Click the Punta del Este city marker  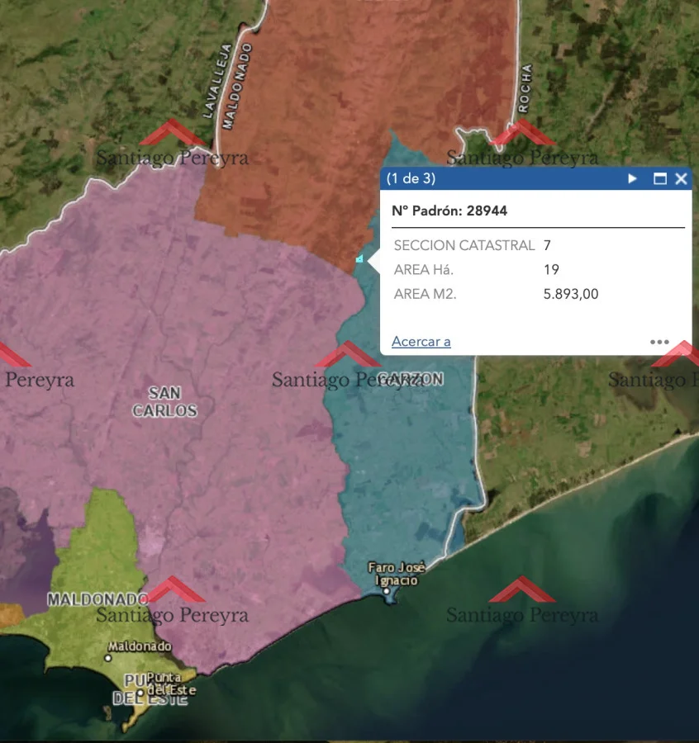(x=140, y=692)
